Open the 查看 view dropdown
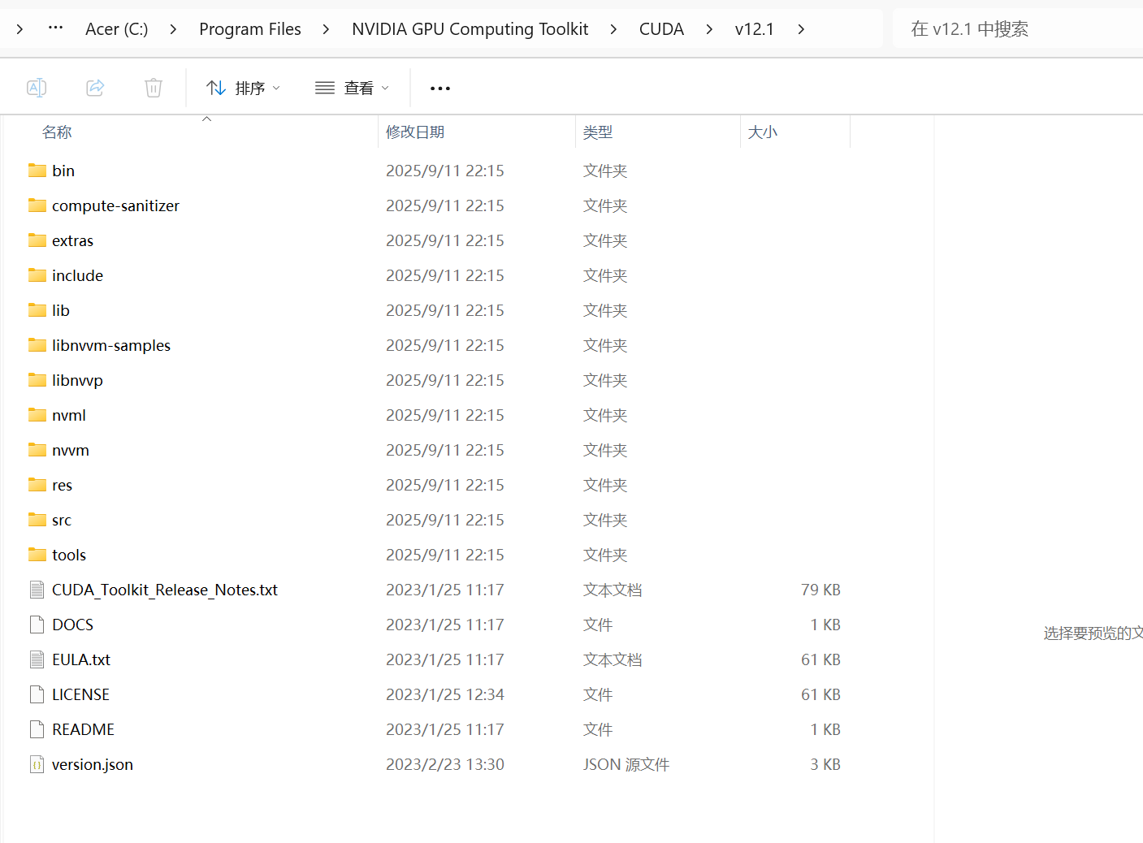 click(352, 88)
